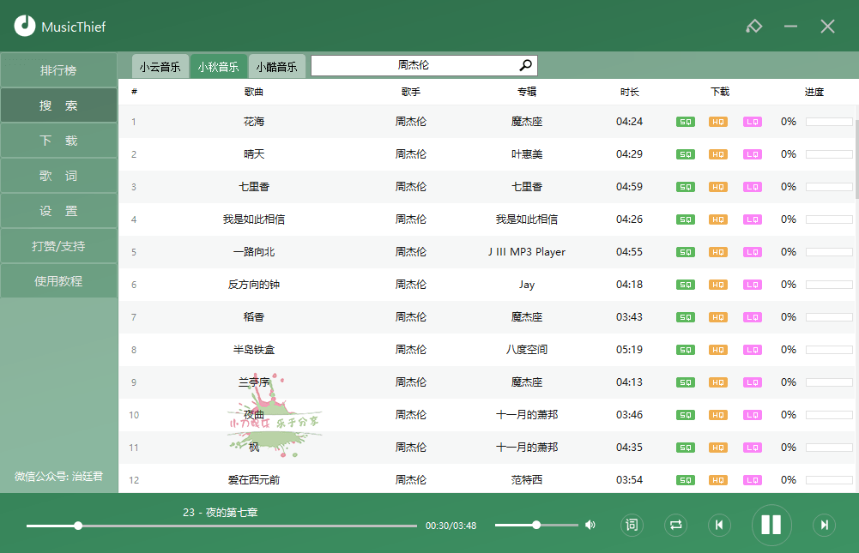Viewport: 859px width, 553px height.
Task: Click the search field containing 周杰伦
Action: (413, 65)
